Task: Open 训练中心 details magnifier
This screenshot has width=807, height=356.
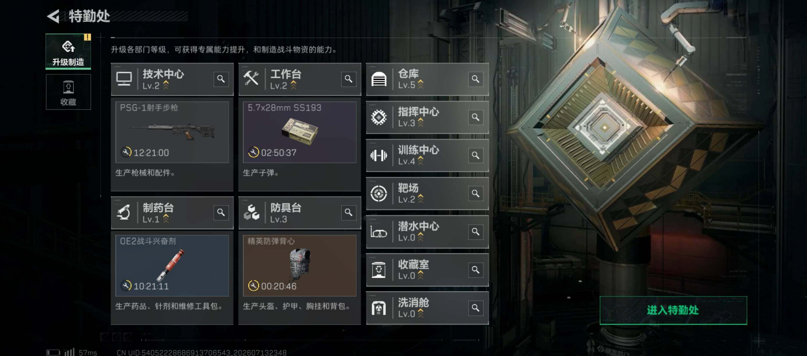Action: [476, 155]
